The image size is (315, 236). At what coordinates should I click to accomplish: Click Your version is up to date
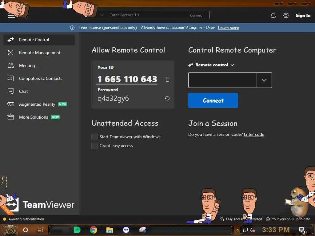click(x=291, y=219)
